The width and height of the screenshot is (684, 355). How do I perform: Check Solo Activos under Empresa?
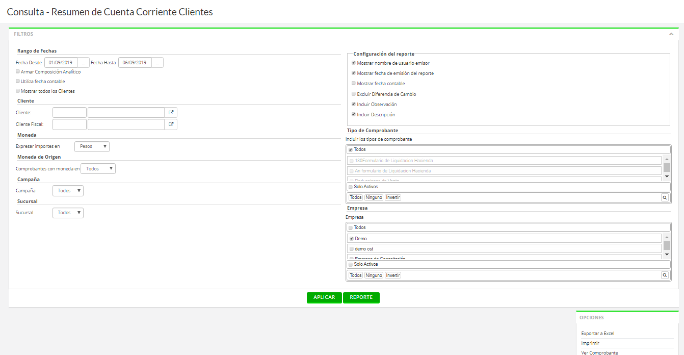pyautogui.click(x=351, y=264)
